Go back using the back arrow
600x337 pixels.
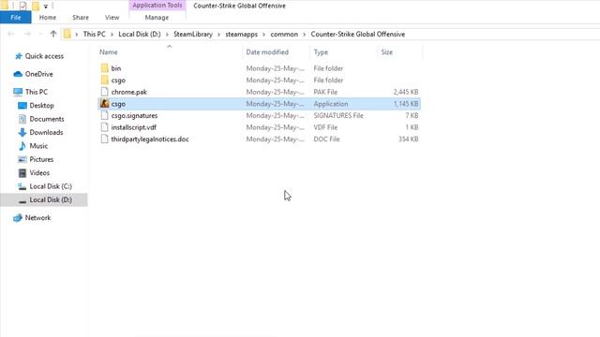(10, 34)
